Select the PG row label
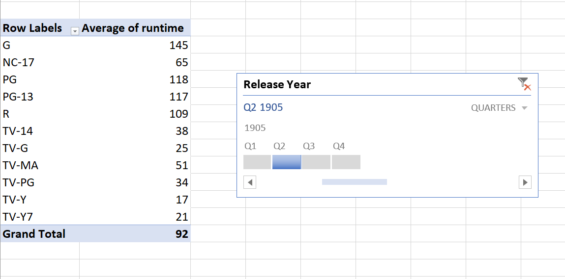The height and width of the screenshot is (279, 565). [x=40, y=79]
